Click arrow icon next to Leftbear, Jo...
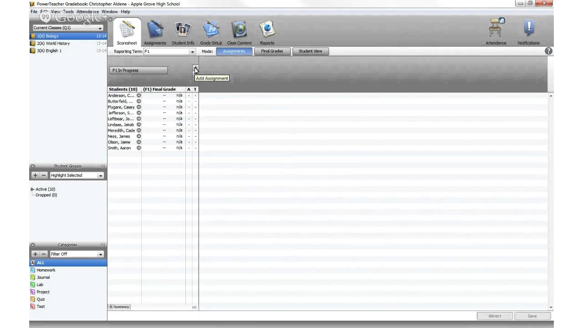Viewport: 583px width, 328px height. 139,119
